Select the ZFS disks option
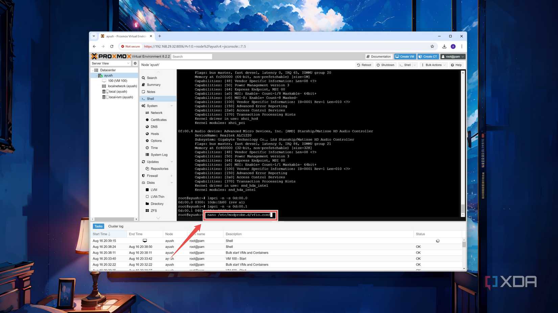Viewport: 558px width, 313px height. 154,210
